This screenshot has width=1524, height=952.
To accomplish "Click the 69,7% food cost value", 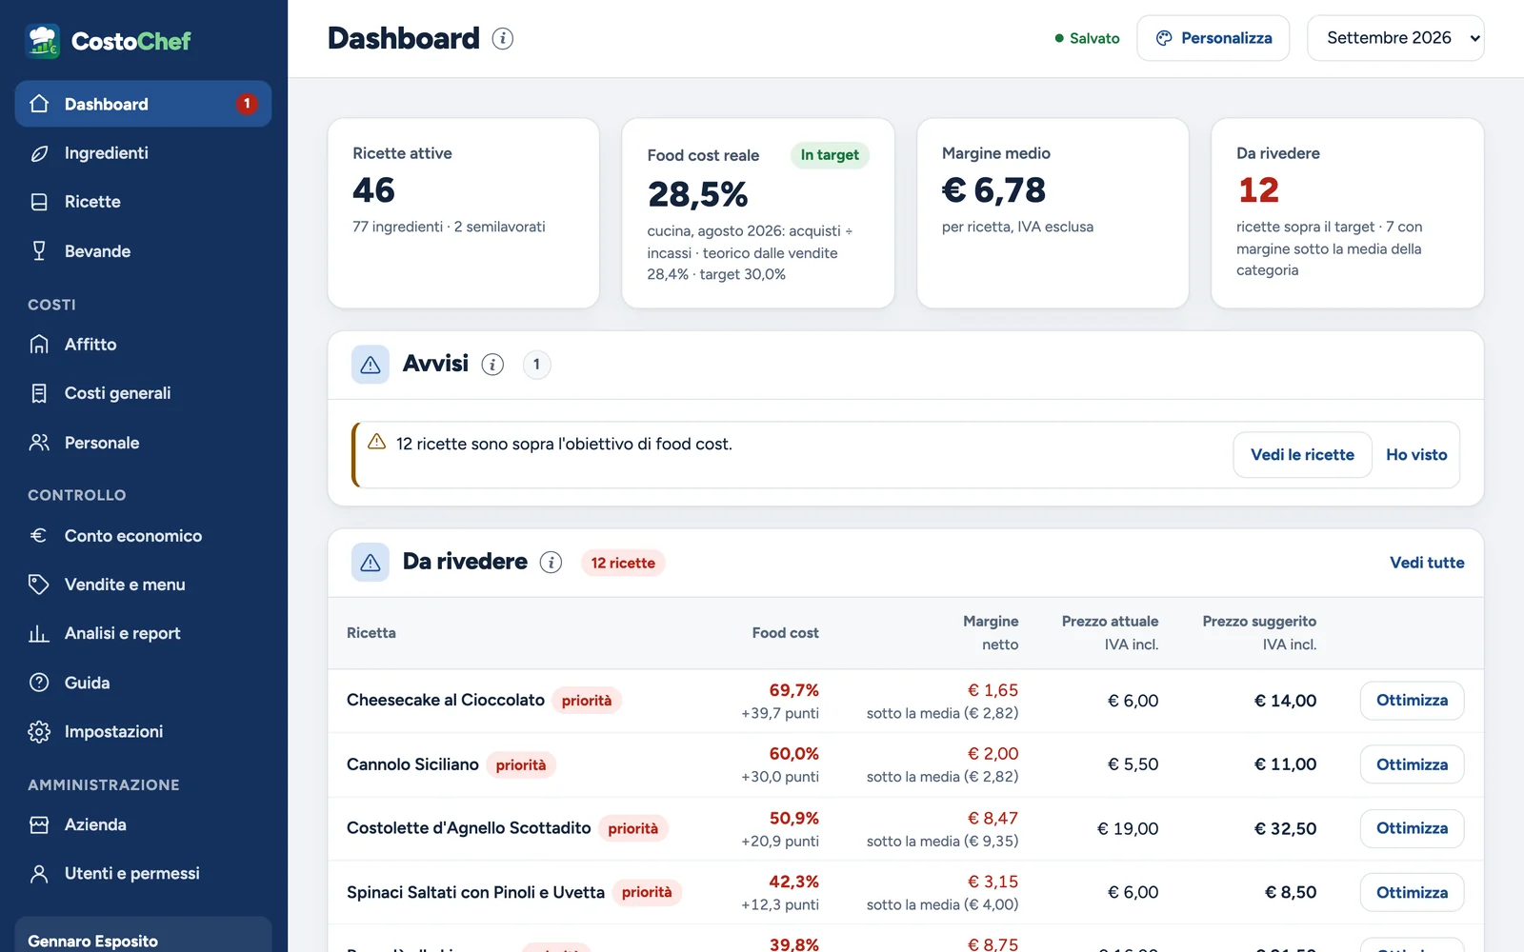I will point(794,690).
